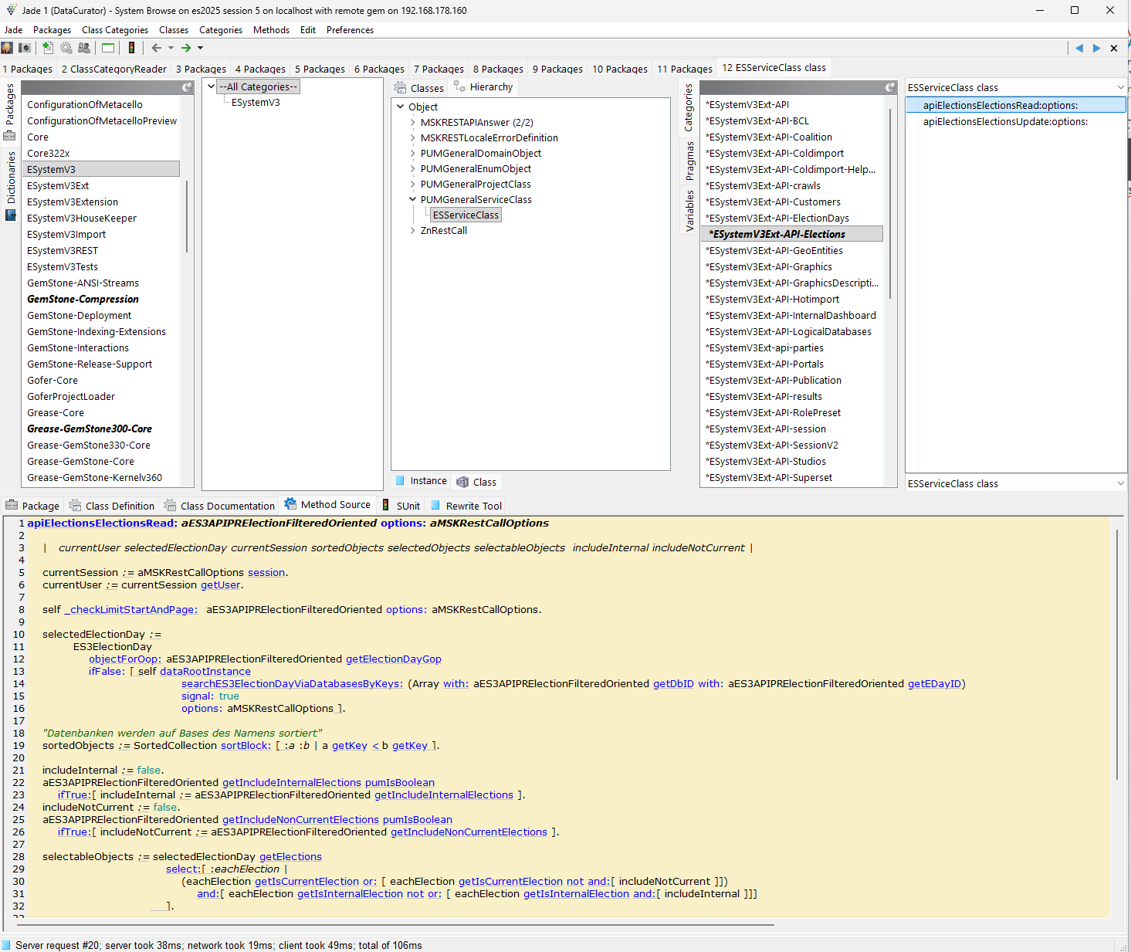Select the ESystemV3 category tree item

click(x=256, y=102)
